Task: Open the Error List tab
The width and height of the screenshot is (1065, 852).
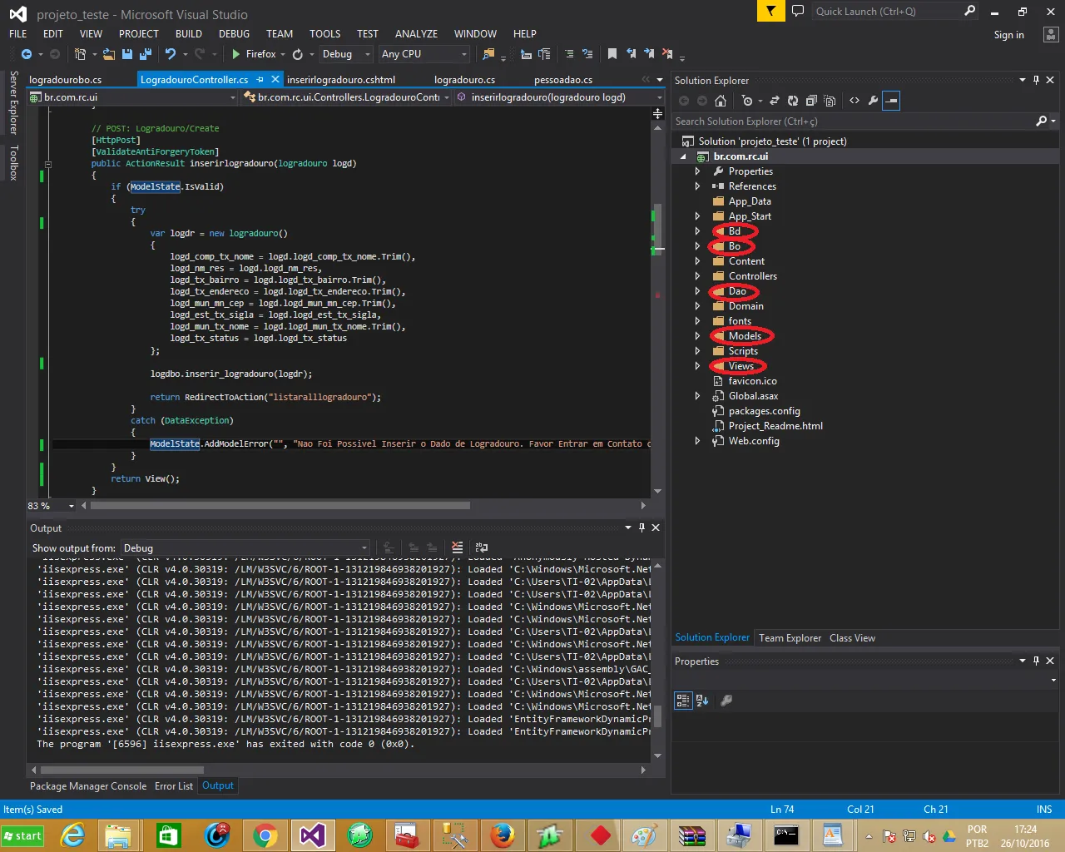Action: click(173, 786)
